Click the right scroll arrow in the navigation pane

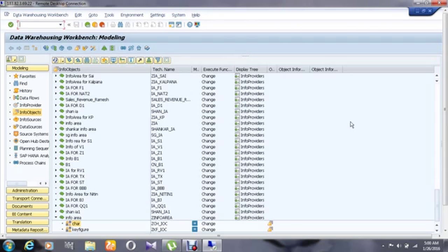coord(45,183)
